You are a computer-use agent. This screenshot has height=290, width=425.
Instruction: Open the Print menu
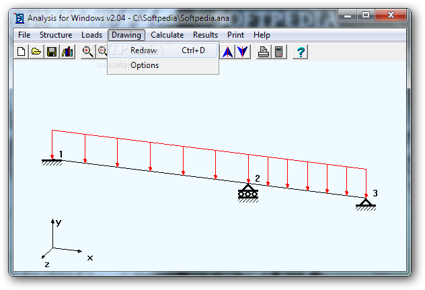click(235, 35)
